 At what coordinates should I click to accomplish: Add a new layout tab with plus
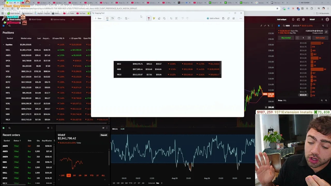tap(73, 19)
